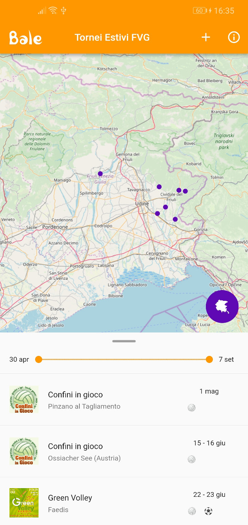The height and width of the screenshot is (525, 248).
Task: Tap the start date slider handle (30 apr)
Action: 39,359
